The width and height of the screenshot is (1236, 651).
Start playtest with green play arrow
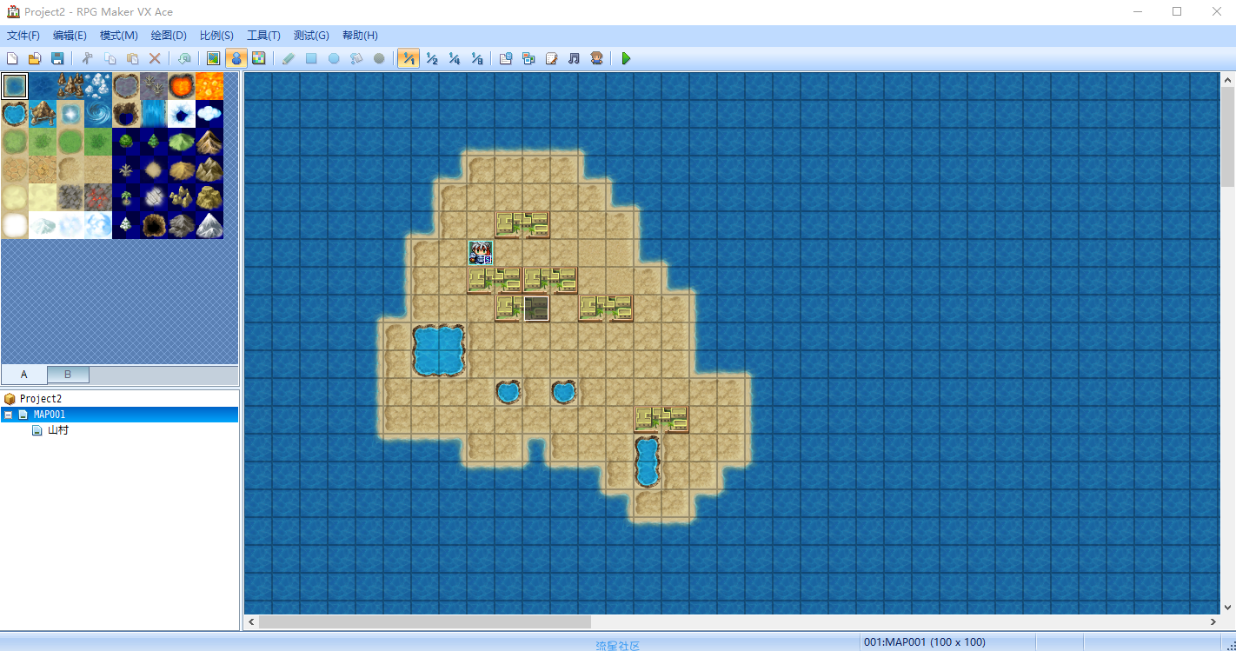pos(626,58)
